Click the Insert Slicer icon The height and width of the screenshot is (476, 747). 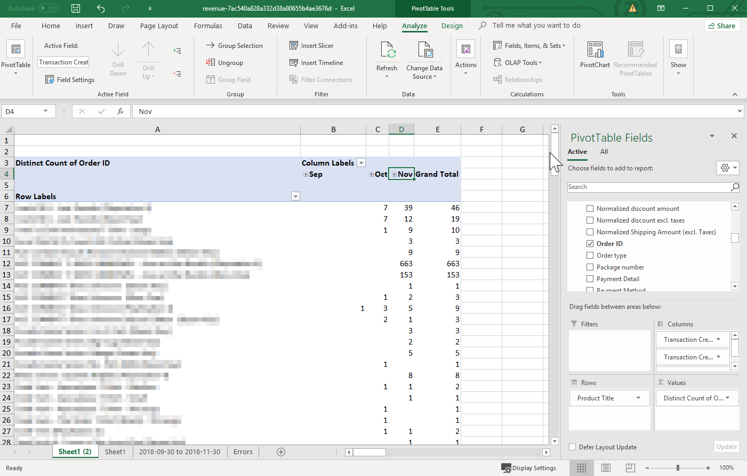coord(294,46)
